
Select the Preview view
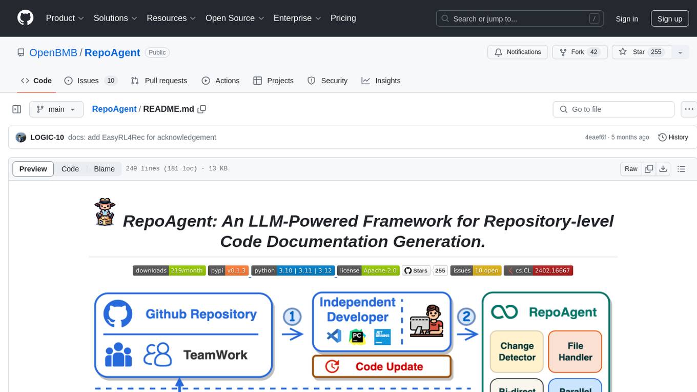coord(33,169)
